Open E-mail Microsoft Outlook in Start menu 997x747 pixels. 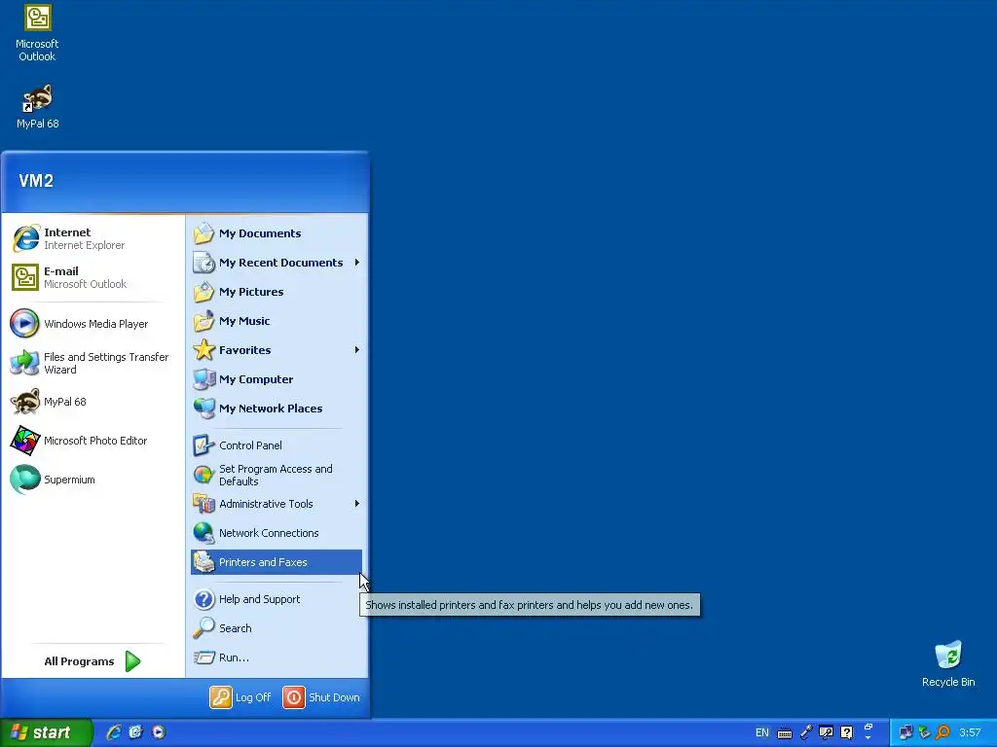(x=92, y=277)
